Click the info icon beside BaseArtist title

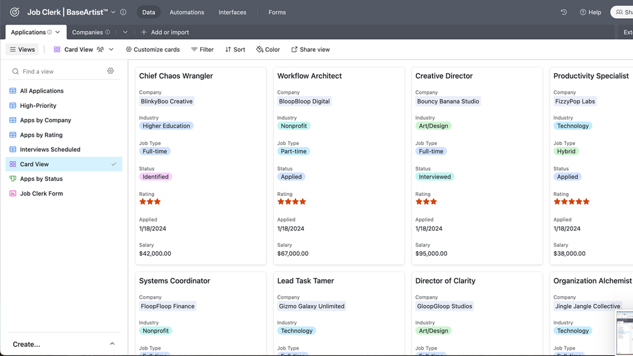click(123, 12)
